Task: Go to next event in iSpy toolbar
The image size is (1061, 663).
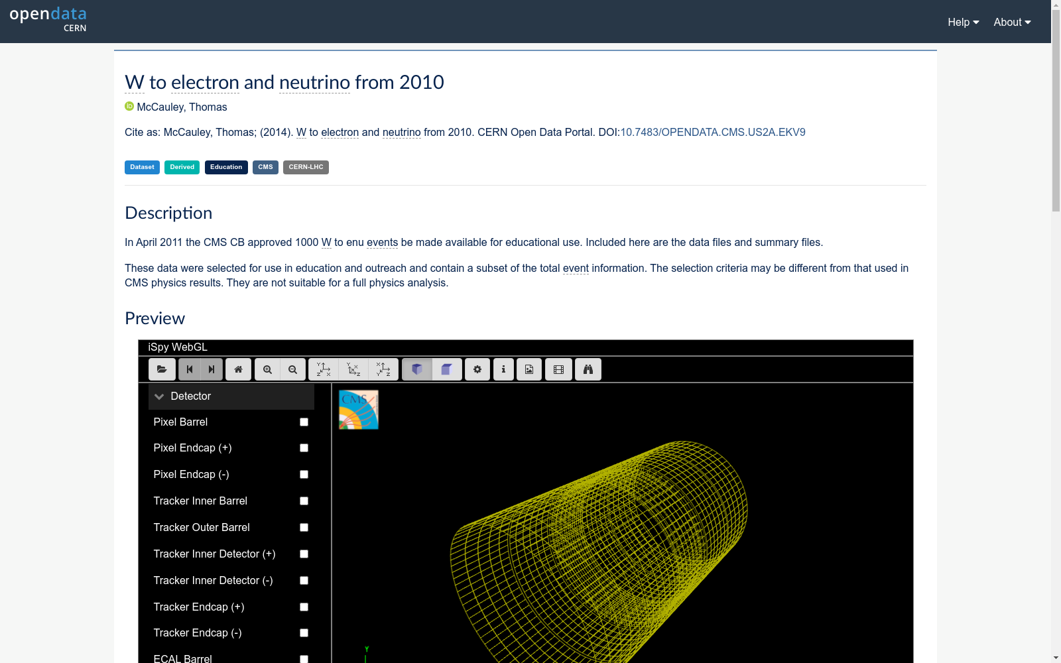Action: [x=212, y=369]
